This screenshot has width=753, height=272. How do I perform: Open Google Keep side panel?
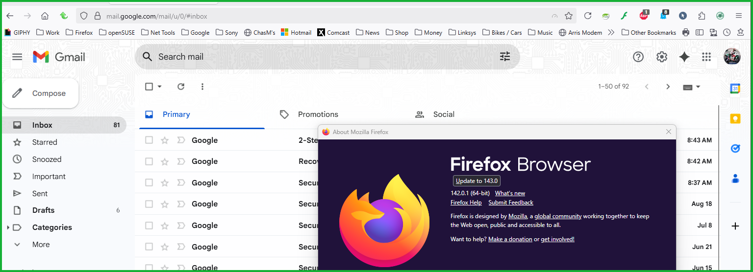(x=735, y=119)
